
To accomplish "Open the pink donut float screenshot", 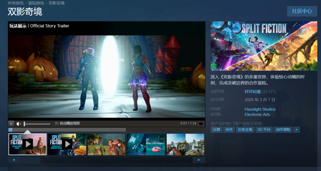I will (146, 144).
